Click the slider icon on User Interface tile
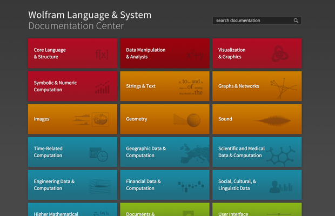The height and width of the screenshot is (216, 335). 279,214
